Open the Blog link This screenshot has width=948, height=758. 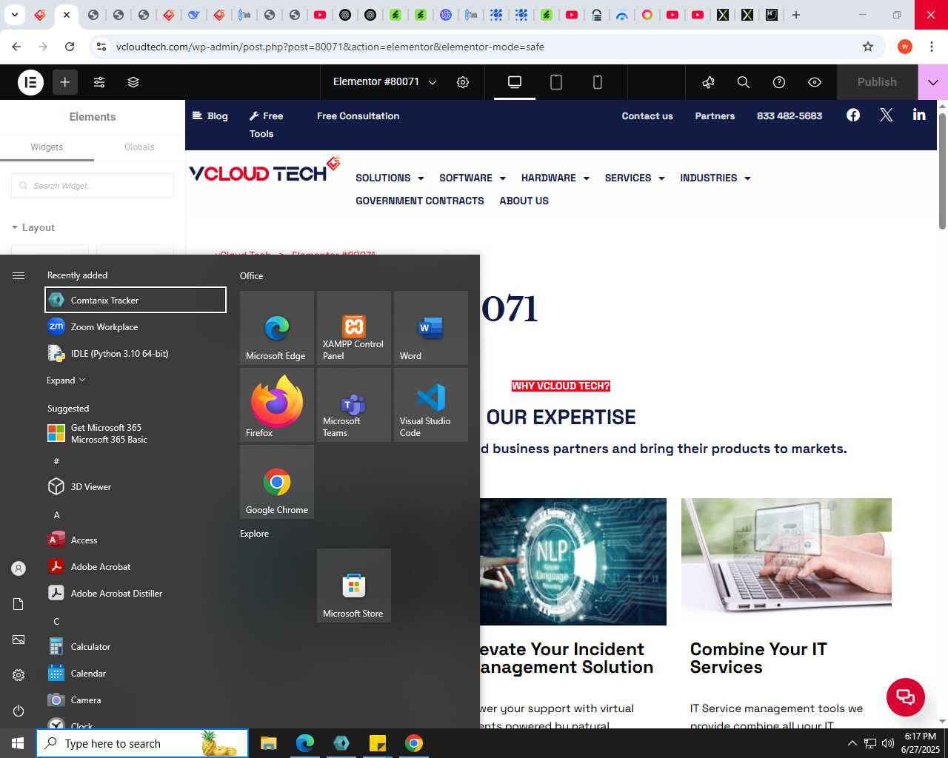pos(210,116)
